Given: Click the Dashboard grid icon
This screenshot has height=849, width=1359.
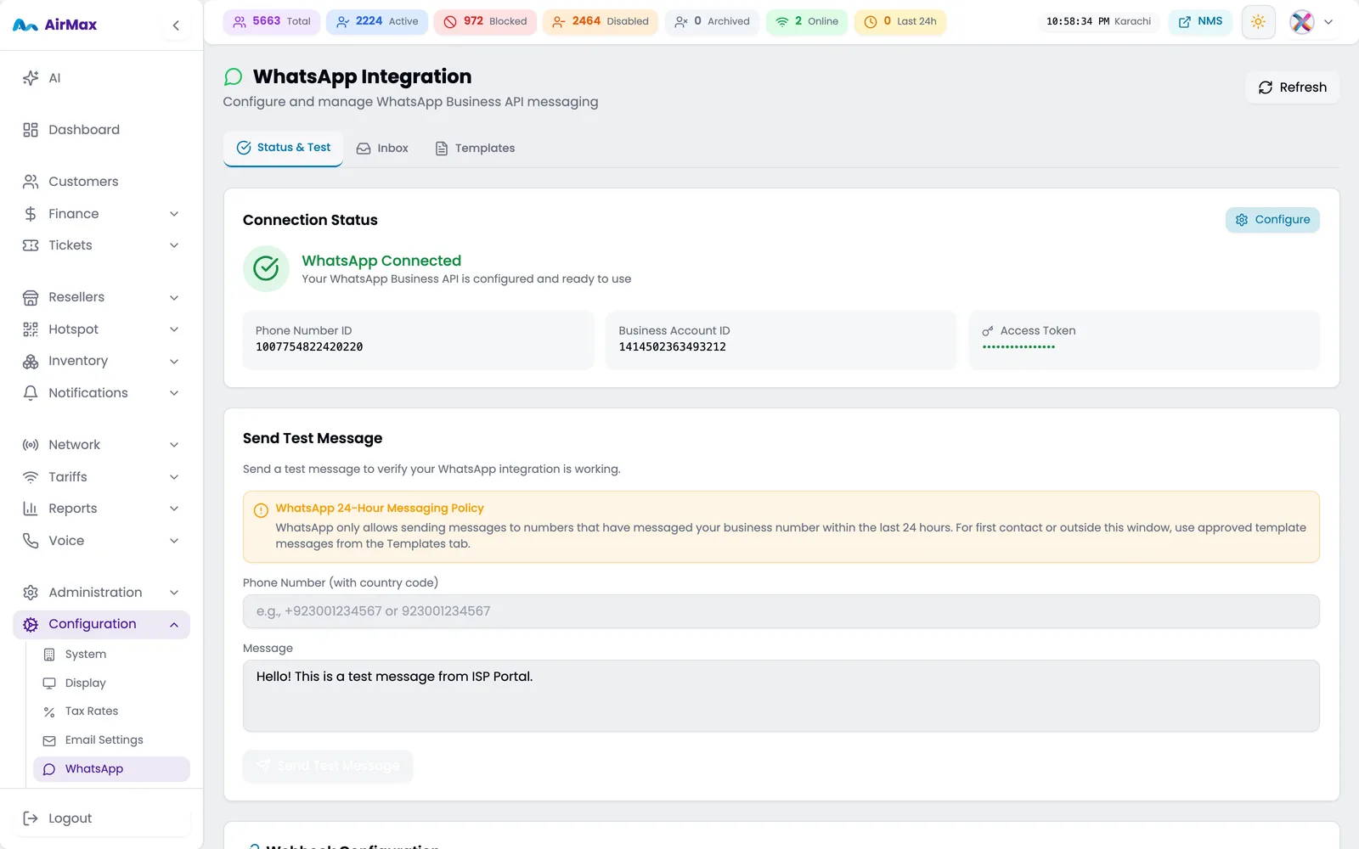Looking at the screenshot, I should 31,130.
